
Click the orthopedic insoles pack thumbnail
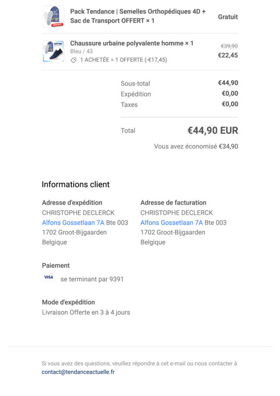click(53, 16)
